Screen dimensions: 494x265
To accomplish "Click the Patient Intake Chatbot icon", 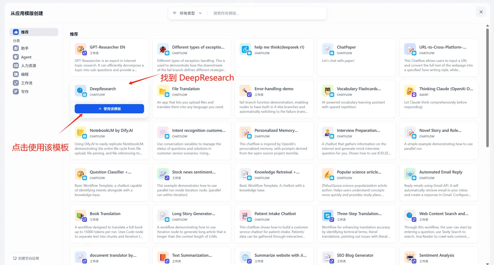I will pyautogui.click(x=245, y=215).
